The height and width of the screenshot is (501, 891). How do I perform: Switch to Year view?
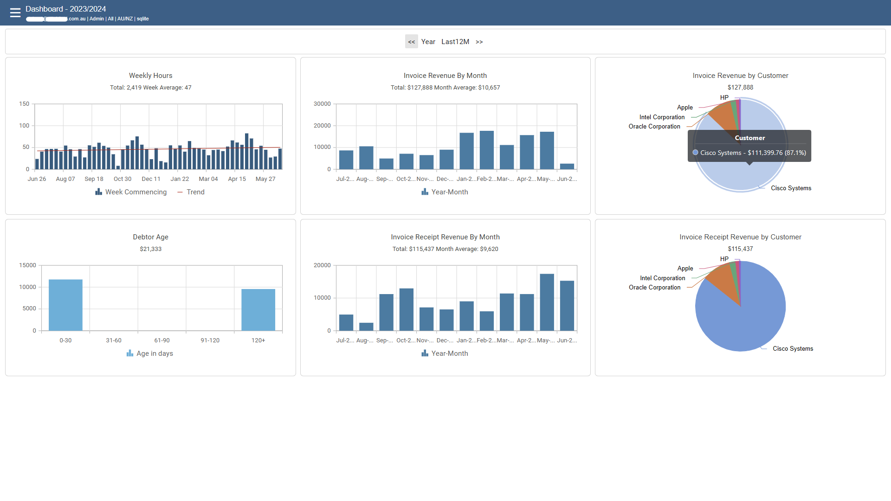tap(428, 42)
